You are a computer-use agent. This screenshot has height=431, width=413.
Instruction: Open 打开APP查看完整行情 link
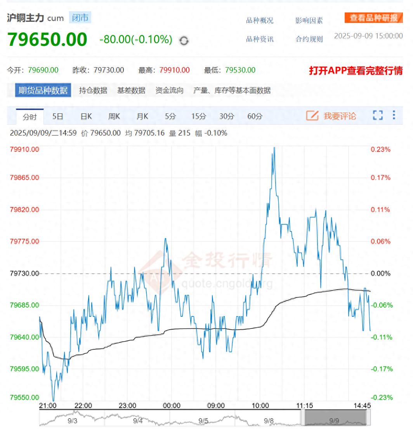357,71
